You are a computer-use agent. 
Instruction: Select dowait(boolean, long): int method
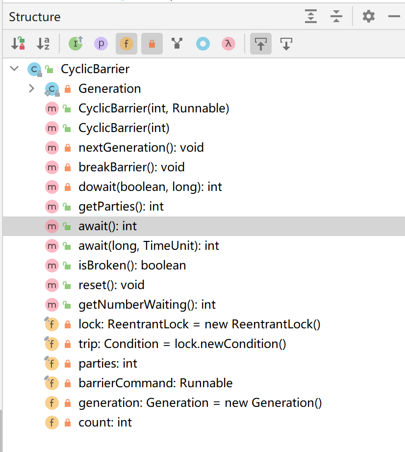point(203,187)
